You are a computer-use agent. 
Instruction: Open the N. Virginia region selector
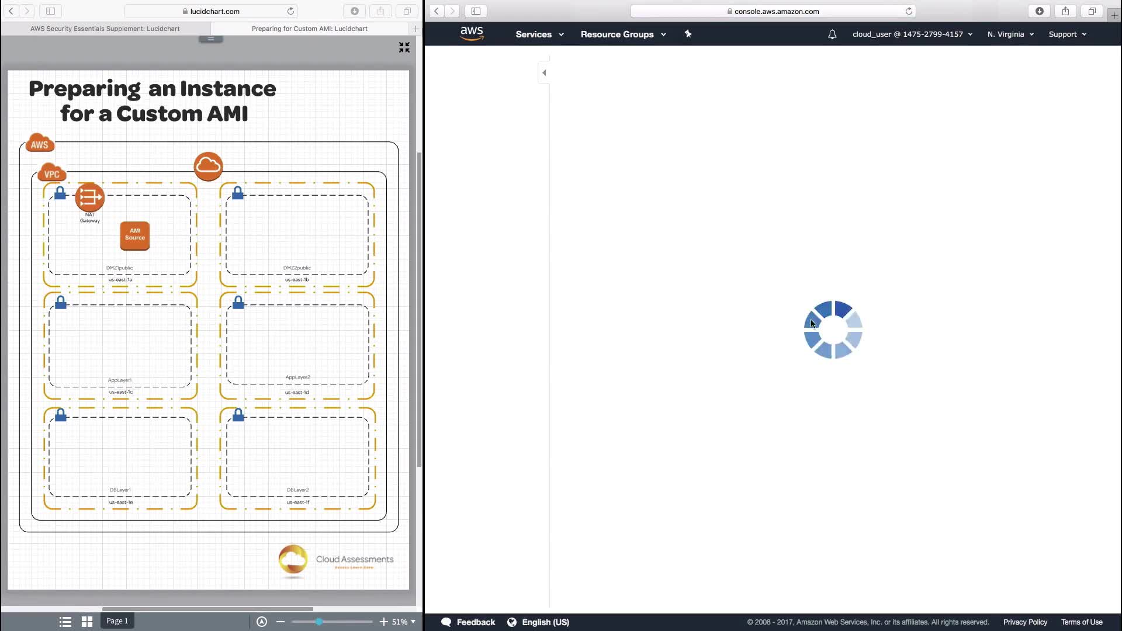(x=1010, y=34)
